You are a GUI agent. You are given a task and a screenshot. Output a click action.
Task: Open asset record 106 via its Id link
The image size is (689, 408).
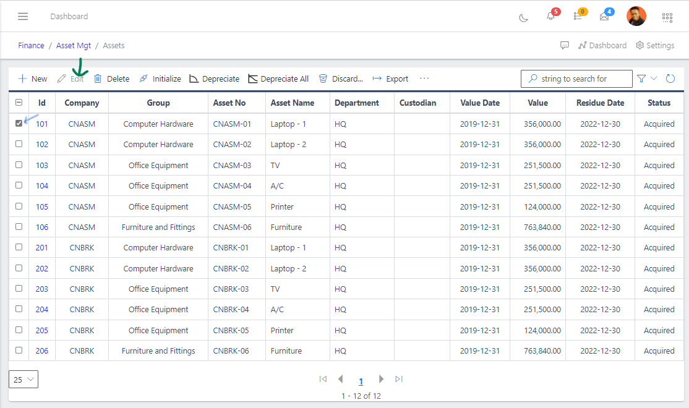pyautogui.click(x=41, y=227)
